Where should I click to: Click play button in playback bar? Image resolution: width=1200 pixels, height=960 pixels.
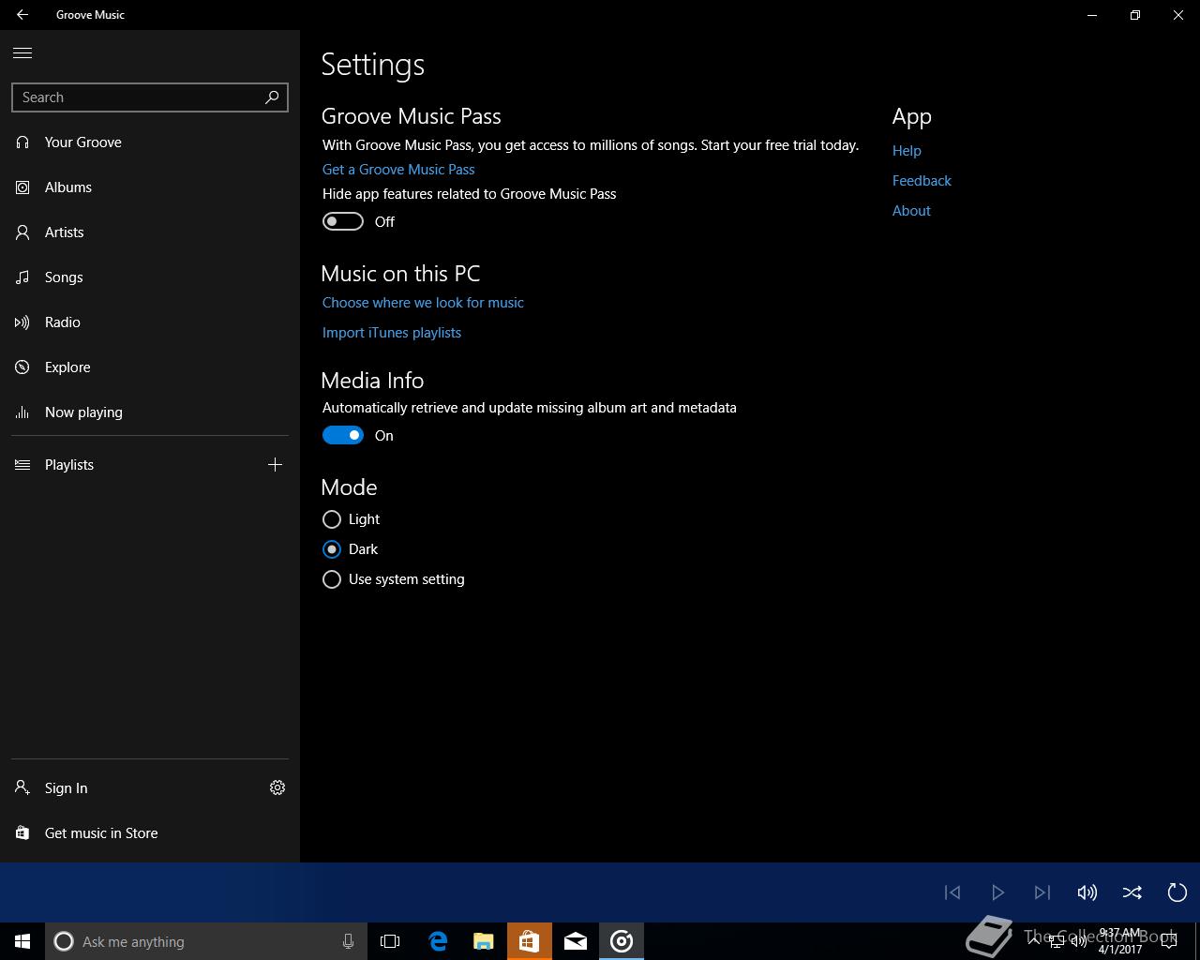[997, 892]
